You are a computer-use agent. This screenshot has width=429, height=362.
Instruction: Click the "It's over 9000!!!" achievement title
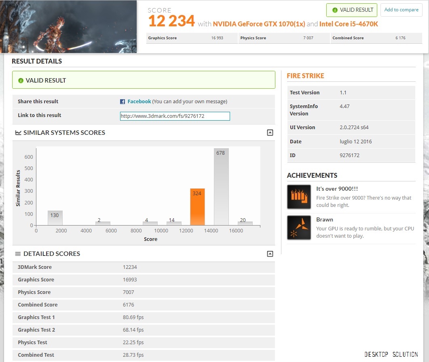[337, 189]
